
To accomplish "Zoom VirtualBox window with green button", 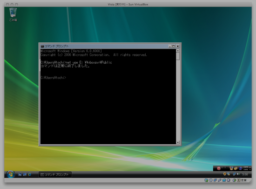I will point(16,4).
